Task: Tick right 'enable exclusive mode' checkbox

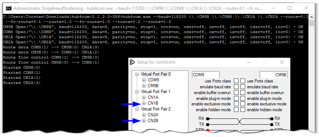Action: click(x=243, y=104)
